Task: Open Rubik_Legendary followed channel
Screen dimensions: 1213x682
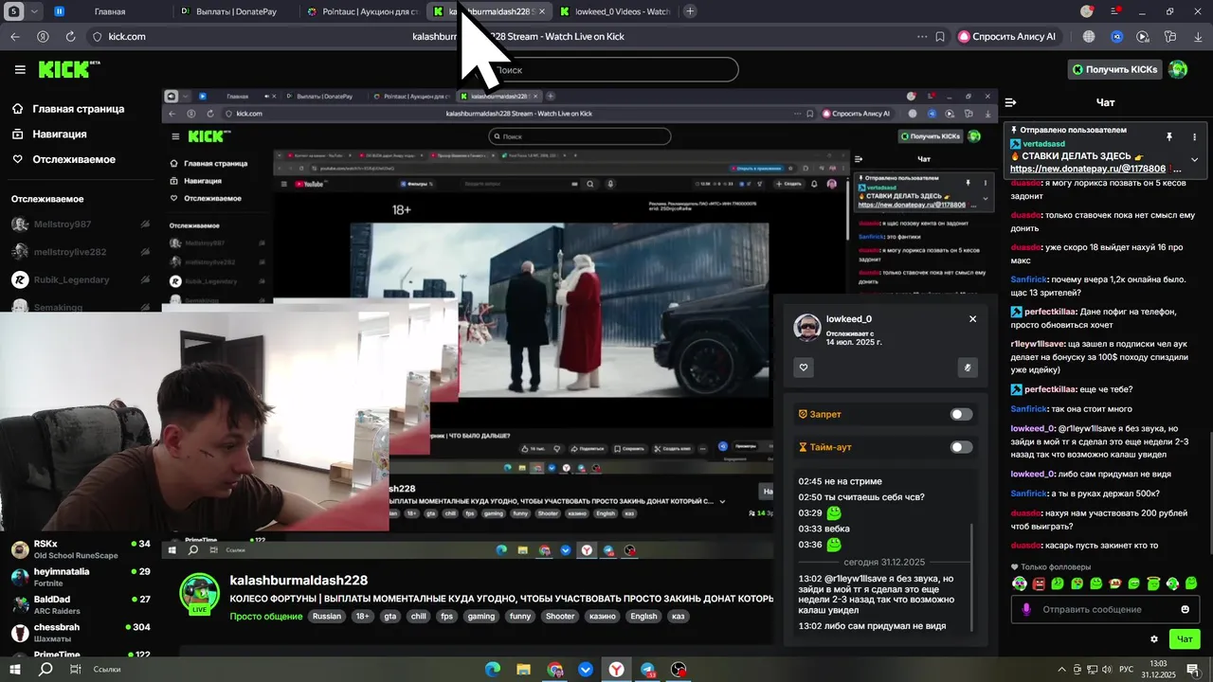Action: coord(80,280)
